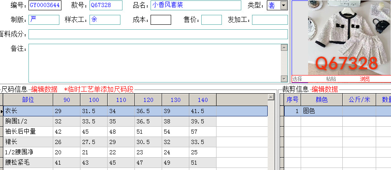Click the empty 售价 field

point(212,20)
